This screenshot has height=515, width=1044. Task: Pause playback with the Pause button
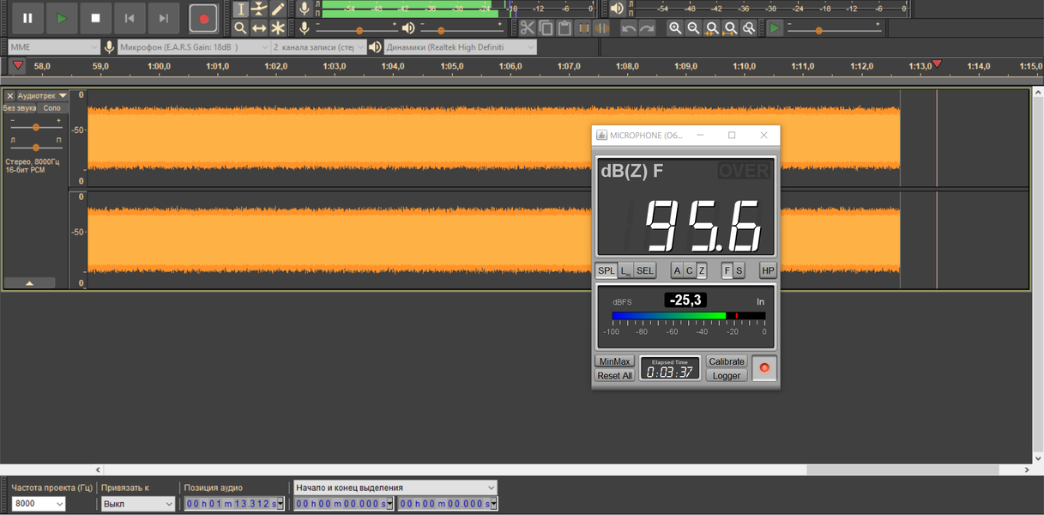tap(27, 18)
